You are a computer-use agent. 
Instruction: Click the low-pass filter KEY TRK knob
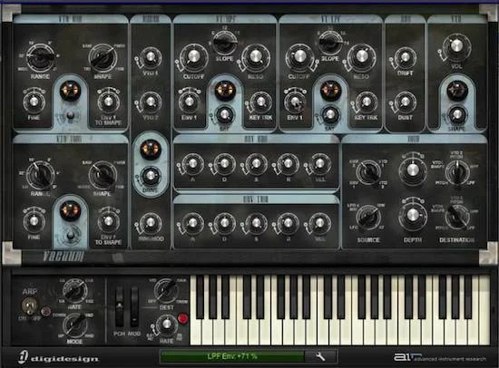point(367,102)
